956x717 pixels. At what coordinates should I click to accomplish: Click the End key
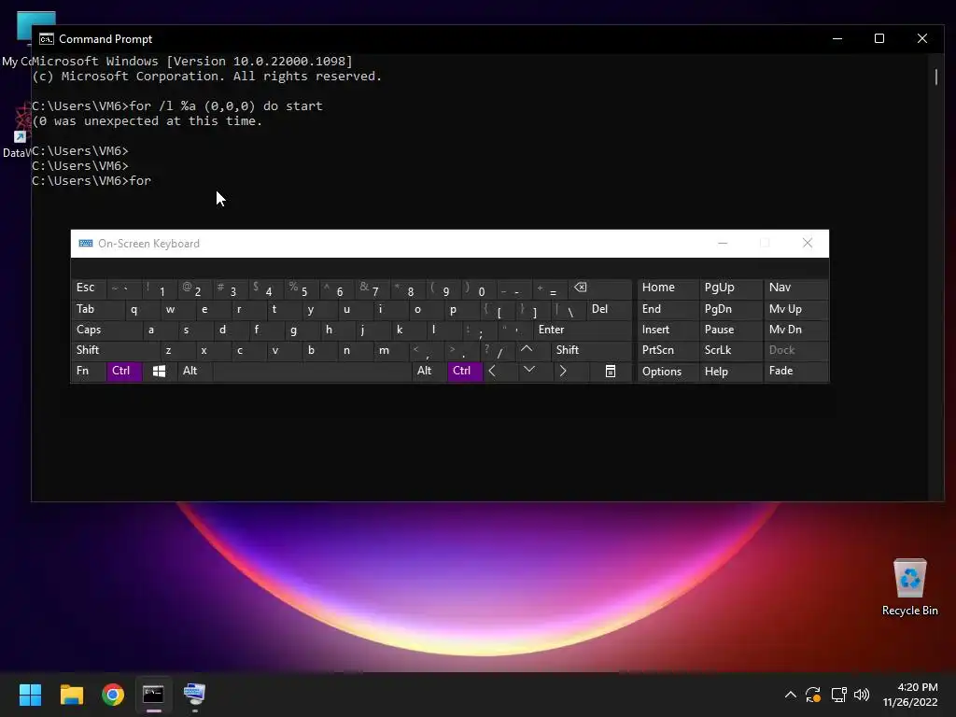point(668,309)
